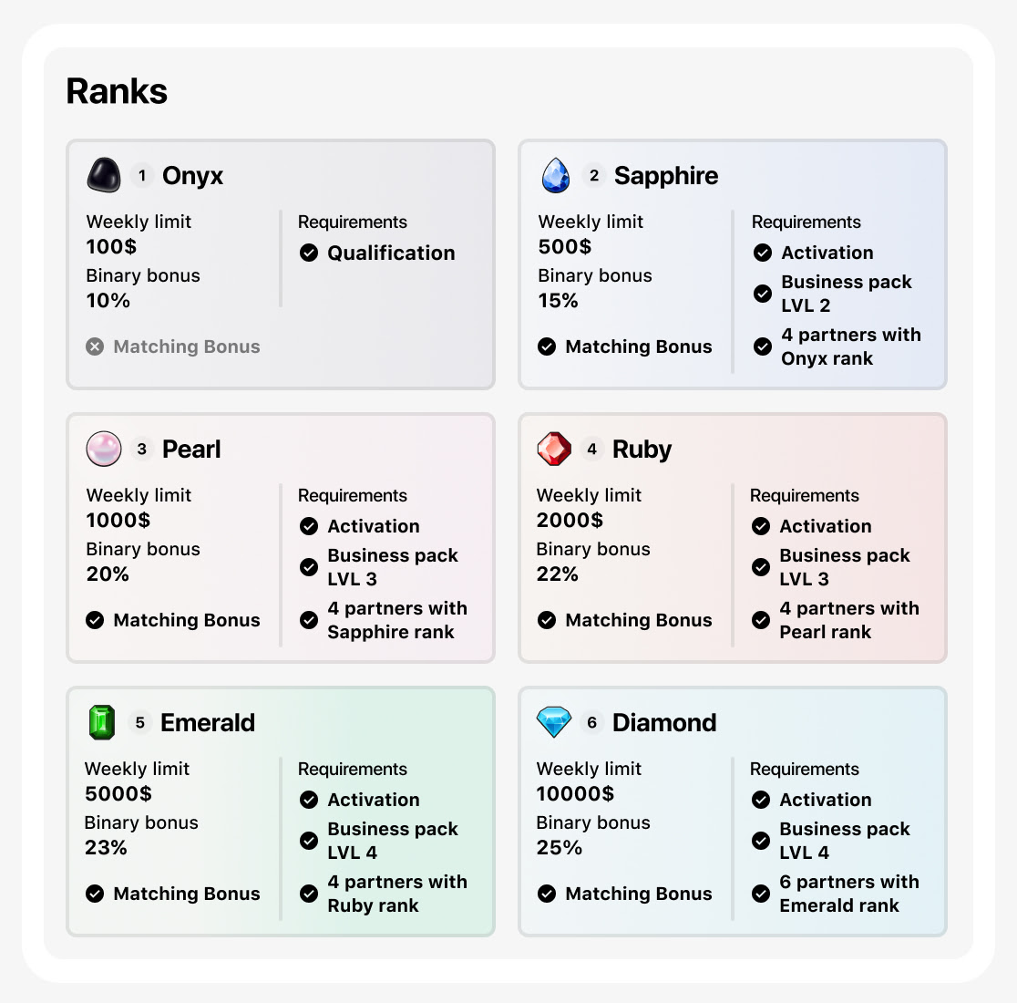1017x1003 pixels.
Task: Click the 10000$ weekly limit on Diamond
Action: coord(577,793)
